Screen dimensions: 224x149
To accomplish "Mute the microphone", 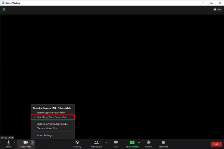I will [9, 143].
